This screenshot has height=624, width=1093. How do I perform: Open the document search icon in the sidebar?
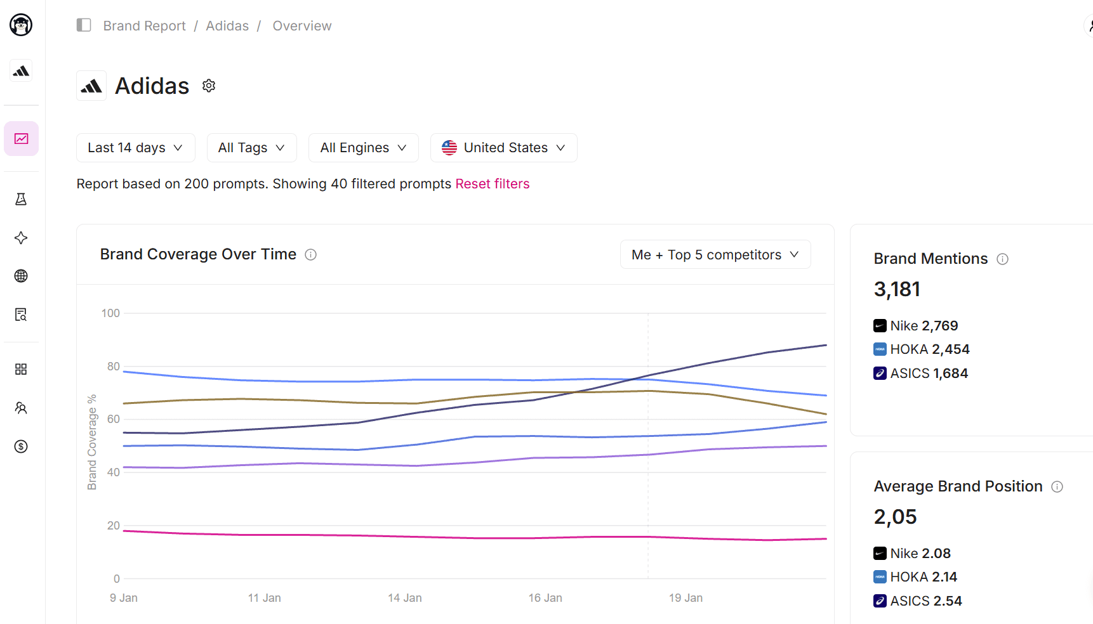click(21, 315)
